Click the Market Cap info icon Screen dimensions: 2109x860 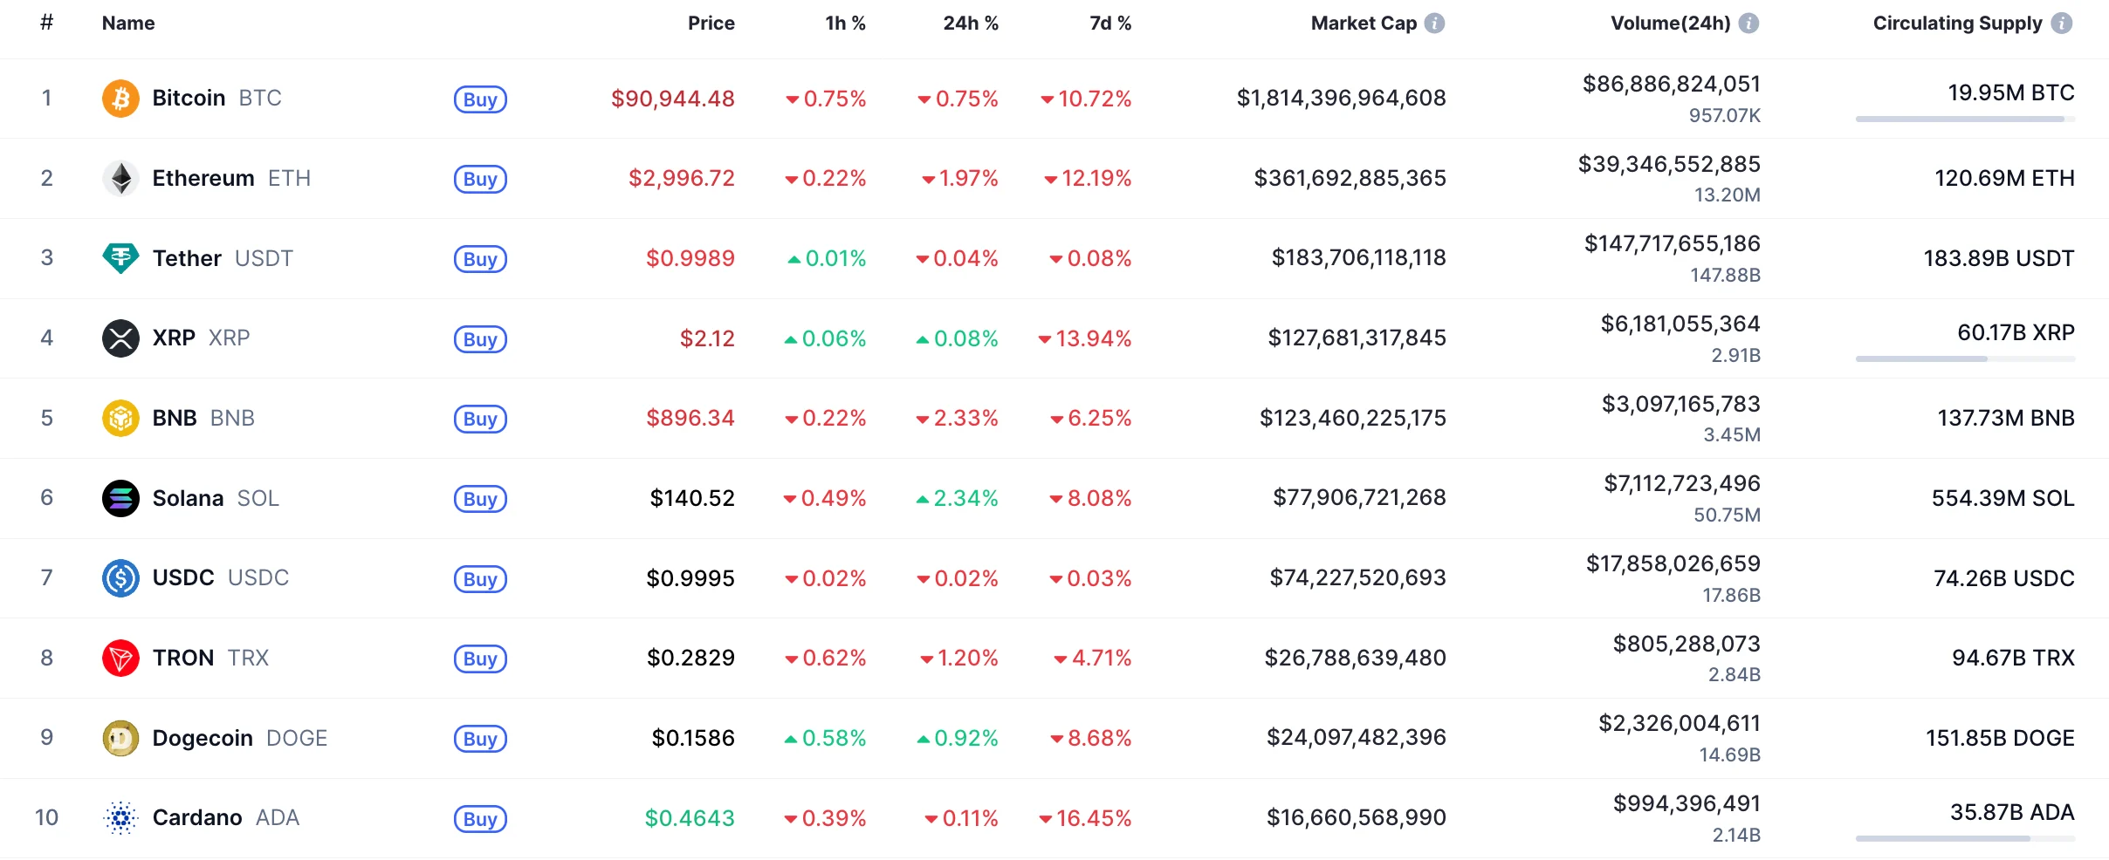point(1434,24)
